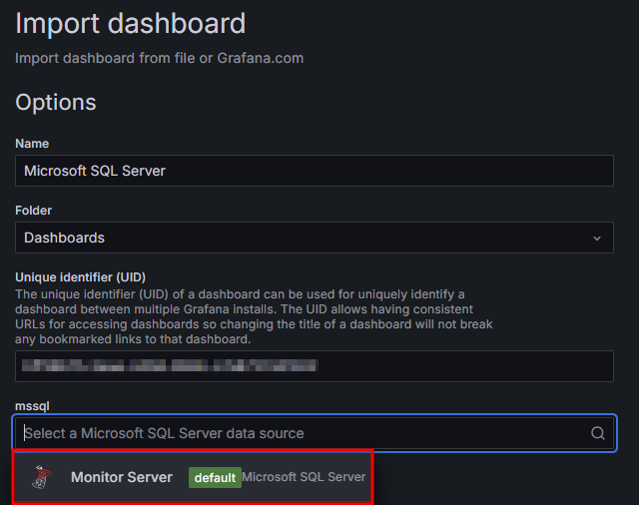
Task: Click the Microsoft SQL Server type label in option
Action: point(304,477)
